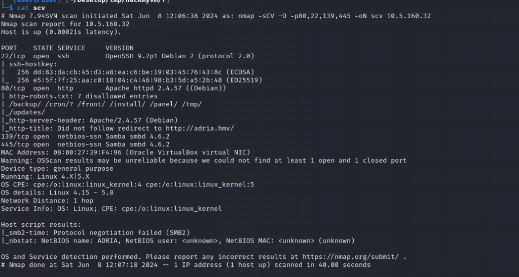Click the 'OS details: Linux 4.15 - 5.8' line
Screen dimensions: 519x277
(57, 192)
